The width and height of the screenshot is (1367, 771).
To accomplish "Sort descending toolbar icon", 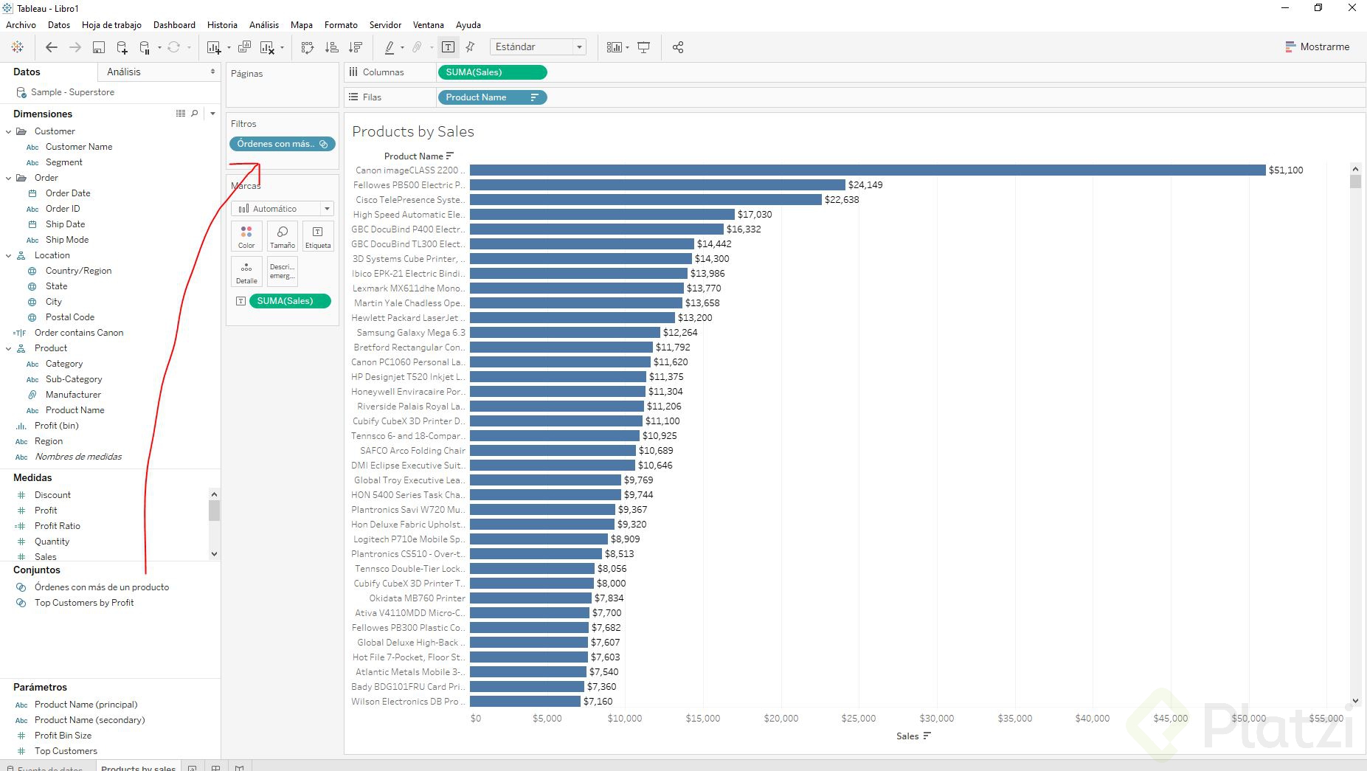I will [356, 47].
